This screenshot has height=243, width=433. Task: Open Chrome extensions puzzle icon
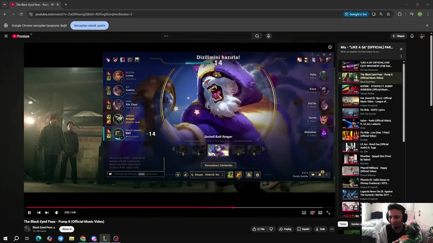[400, 14]
